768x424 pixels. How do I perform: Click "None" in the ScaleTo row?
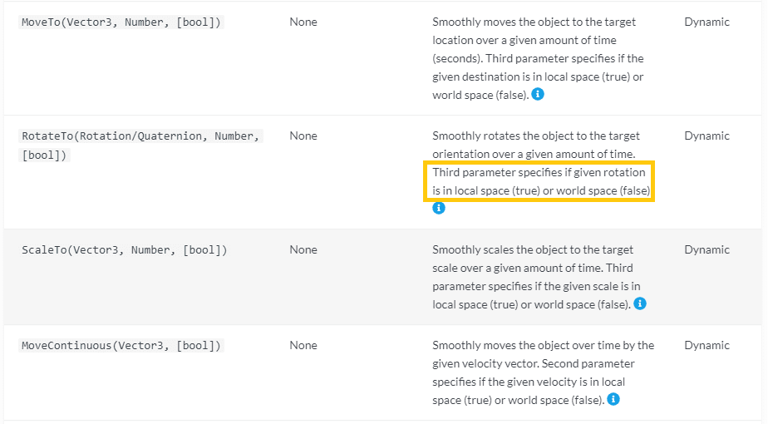(303, 250)
